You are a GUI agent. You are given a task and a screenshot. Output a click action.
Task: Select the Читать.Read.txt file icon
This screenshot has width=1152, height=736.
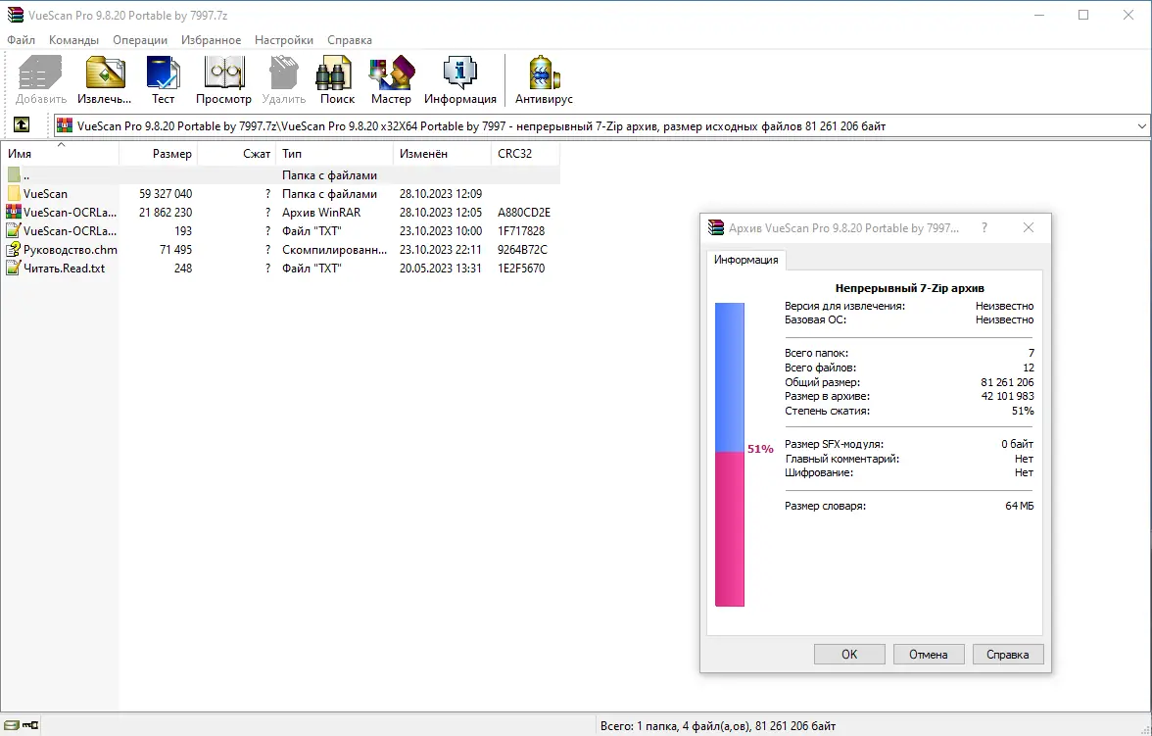pos(14,269)
